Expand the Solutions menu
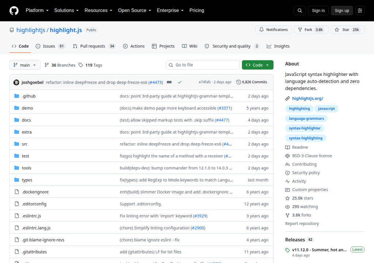 point(66,11)
